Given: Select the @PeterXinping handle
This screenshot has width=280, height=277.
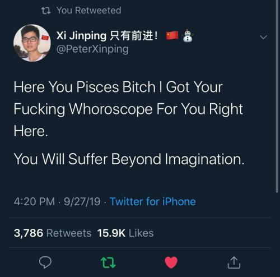Looking at the screenshot, I should tap(92, 49).
